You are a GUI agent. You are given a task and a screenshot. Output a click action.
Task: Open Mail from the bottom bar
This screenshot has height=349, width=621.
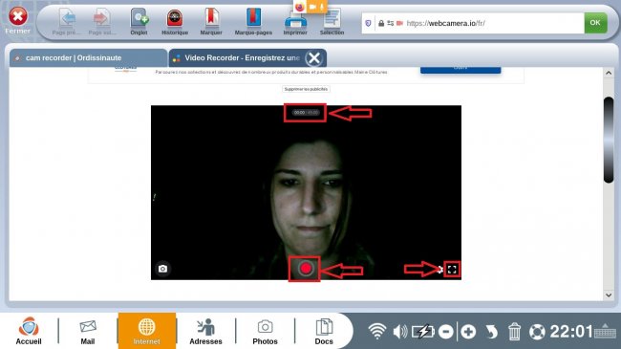pyautogui.click(x=88, y=332)
